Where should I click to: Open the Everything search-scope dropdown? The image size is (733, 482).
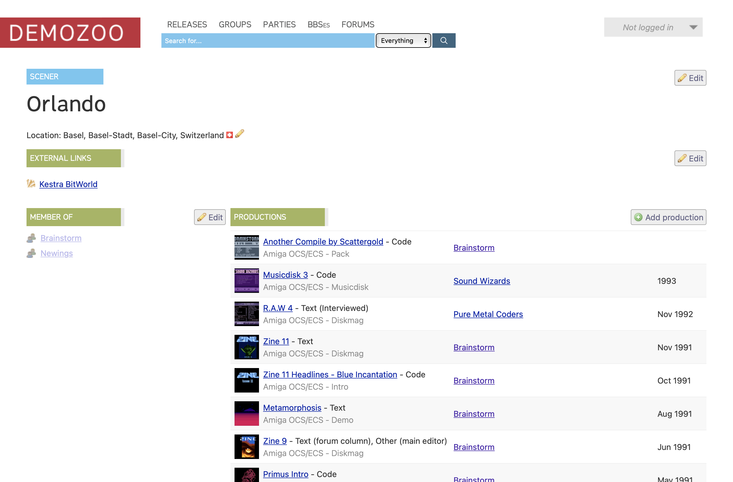(x=403, y=40)
